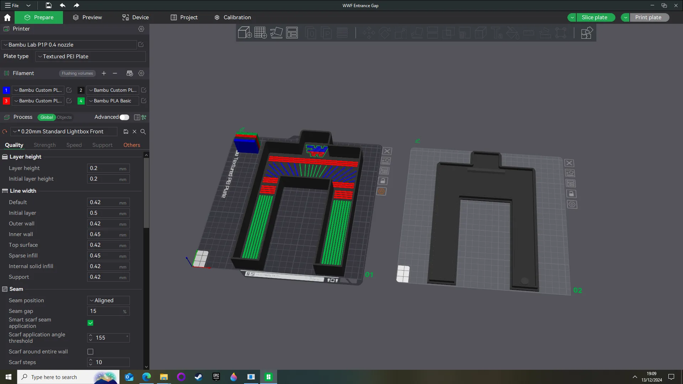Image resolution: width=683 pixels, height=384 pixels.
Task: Click the Add model cube icon
Action: tap(245, 33)
